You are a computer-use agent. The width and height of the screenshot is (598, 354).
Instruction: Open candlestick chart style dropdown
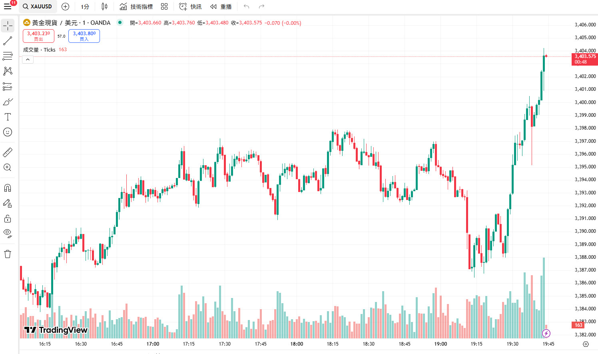(x=104, y=7)
